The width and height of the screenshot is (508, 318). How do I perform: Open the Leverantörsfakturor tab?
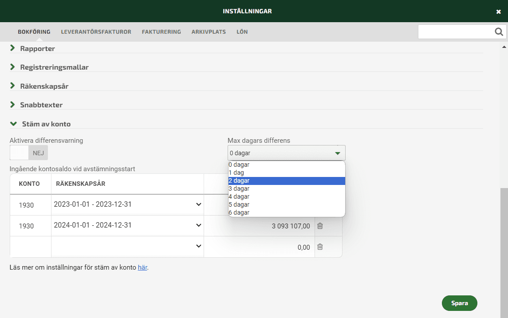tap(96, 32)
